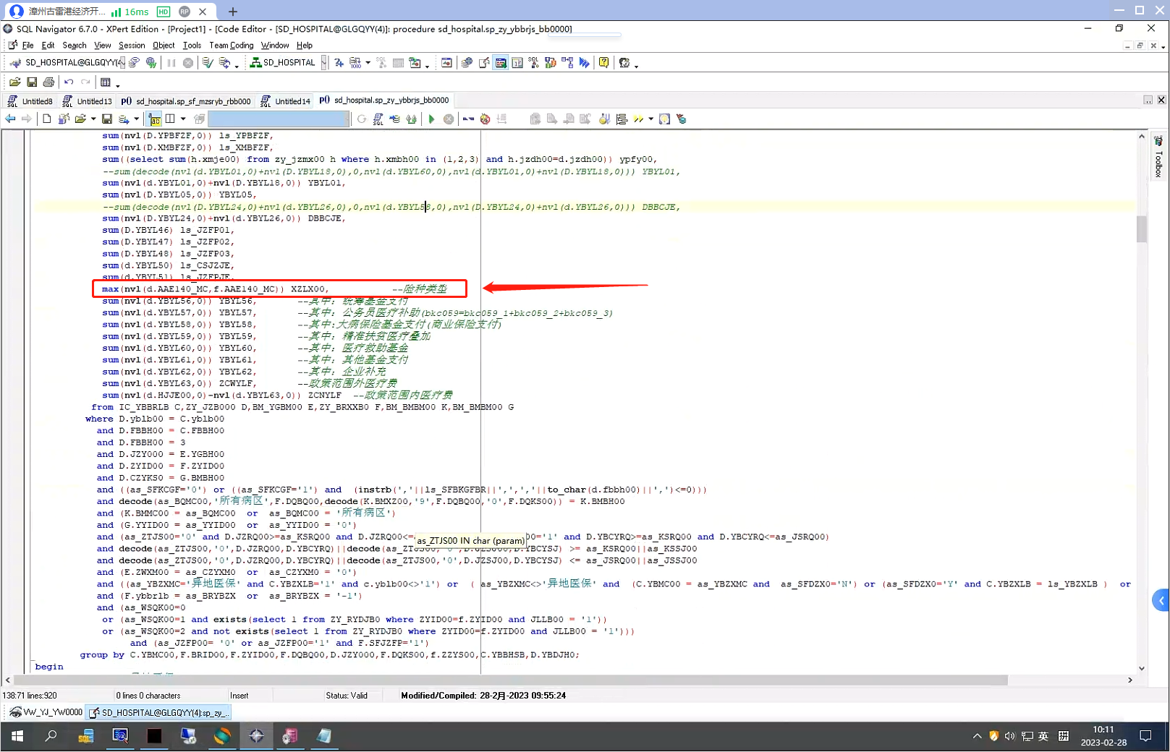Viewport: 1170px width, 752px height.
Task: Expand the SD_HOSPITAL@GLGQYY session dropdown
Action: coord(121,63)
